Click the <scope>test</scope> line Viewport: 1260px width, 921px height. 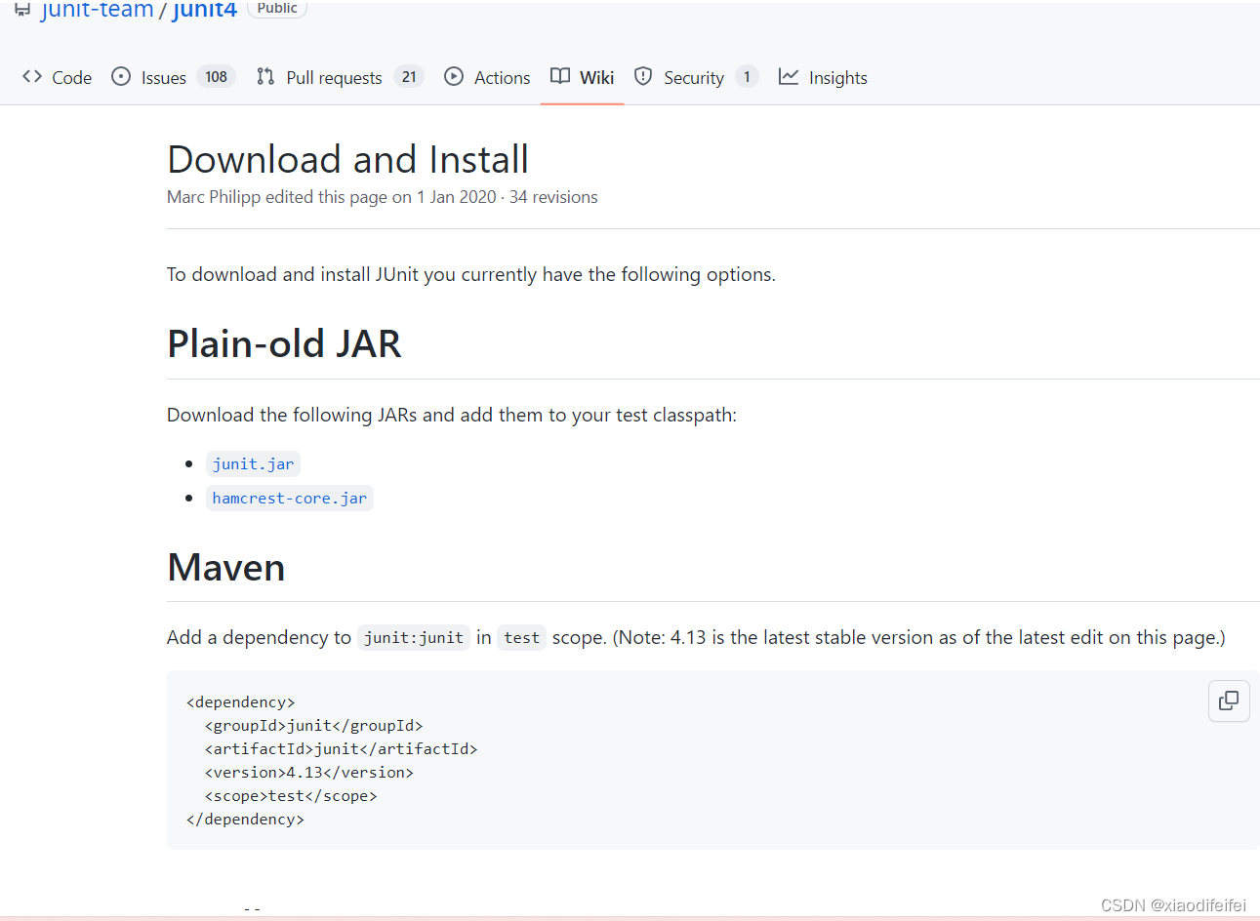[291, 796]
